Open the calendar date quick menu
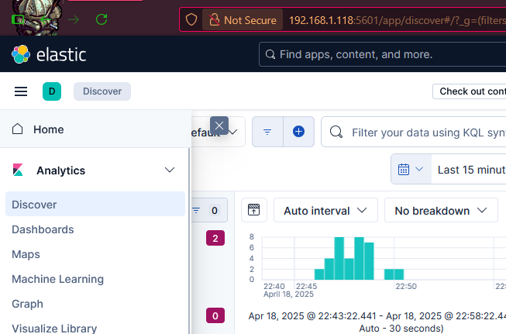 (411, 169)
